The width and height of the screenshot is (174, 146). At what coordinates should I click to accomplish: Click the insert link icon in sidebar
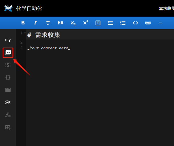(x=8, y=40)
